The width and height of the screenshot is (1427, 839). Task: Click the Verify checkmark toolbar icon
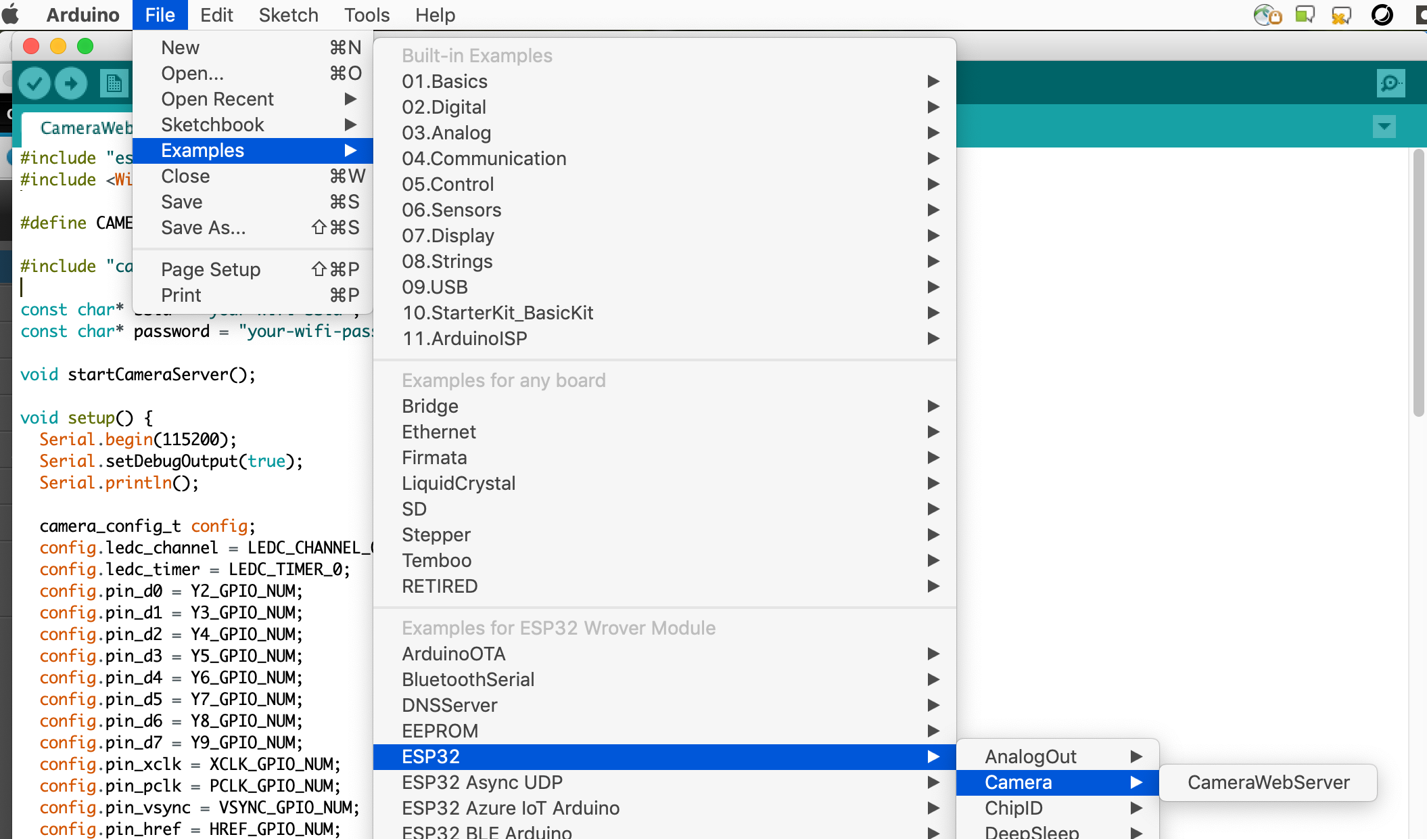pos(34,84)
